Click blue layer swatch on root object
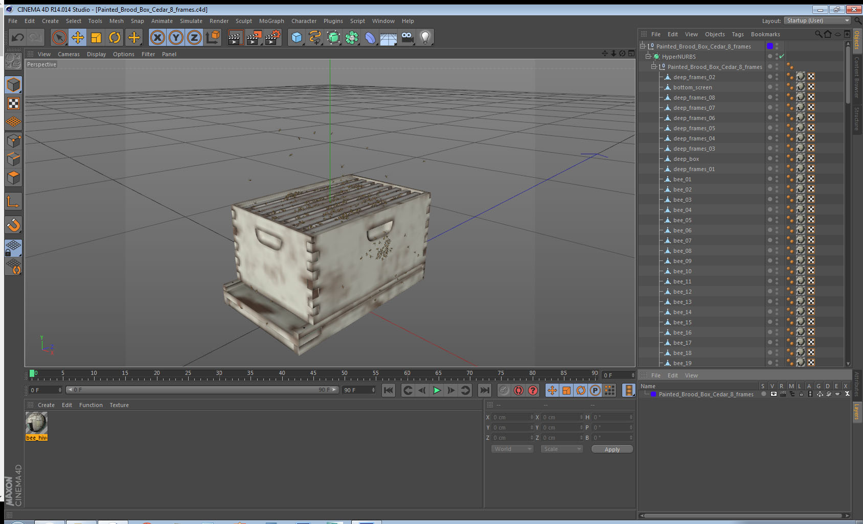Image resolution: width=863 pixels, height=524 pixels. pos(769,46)
